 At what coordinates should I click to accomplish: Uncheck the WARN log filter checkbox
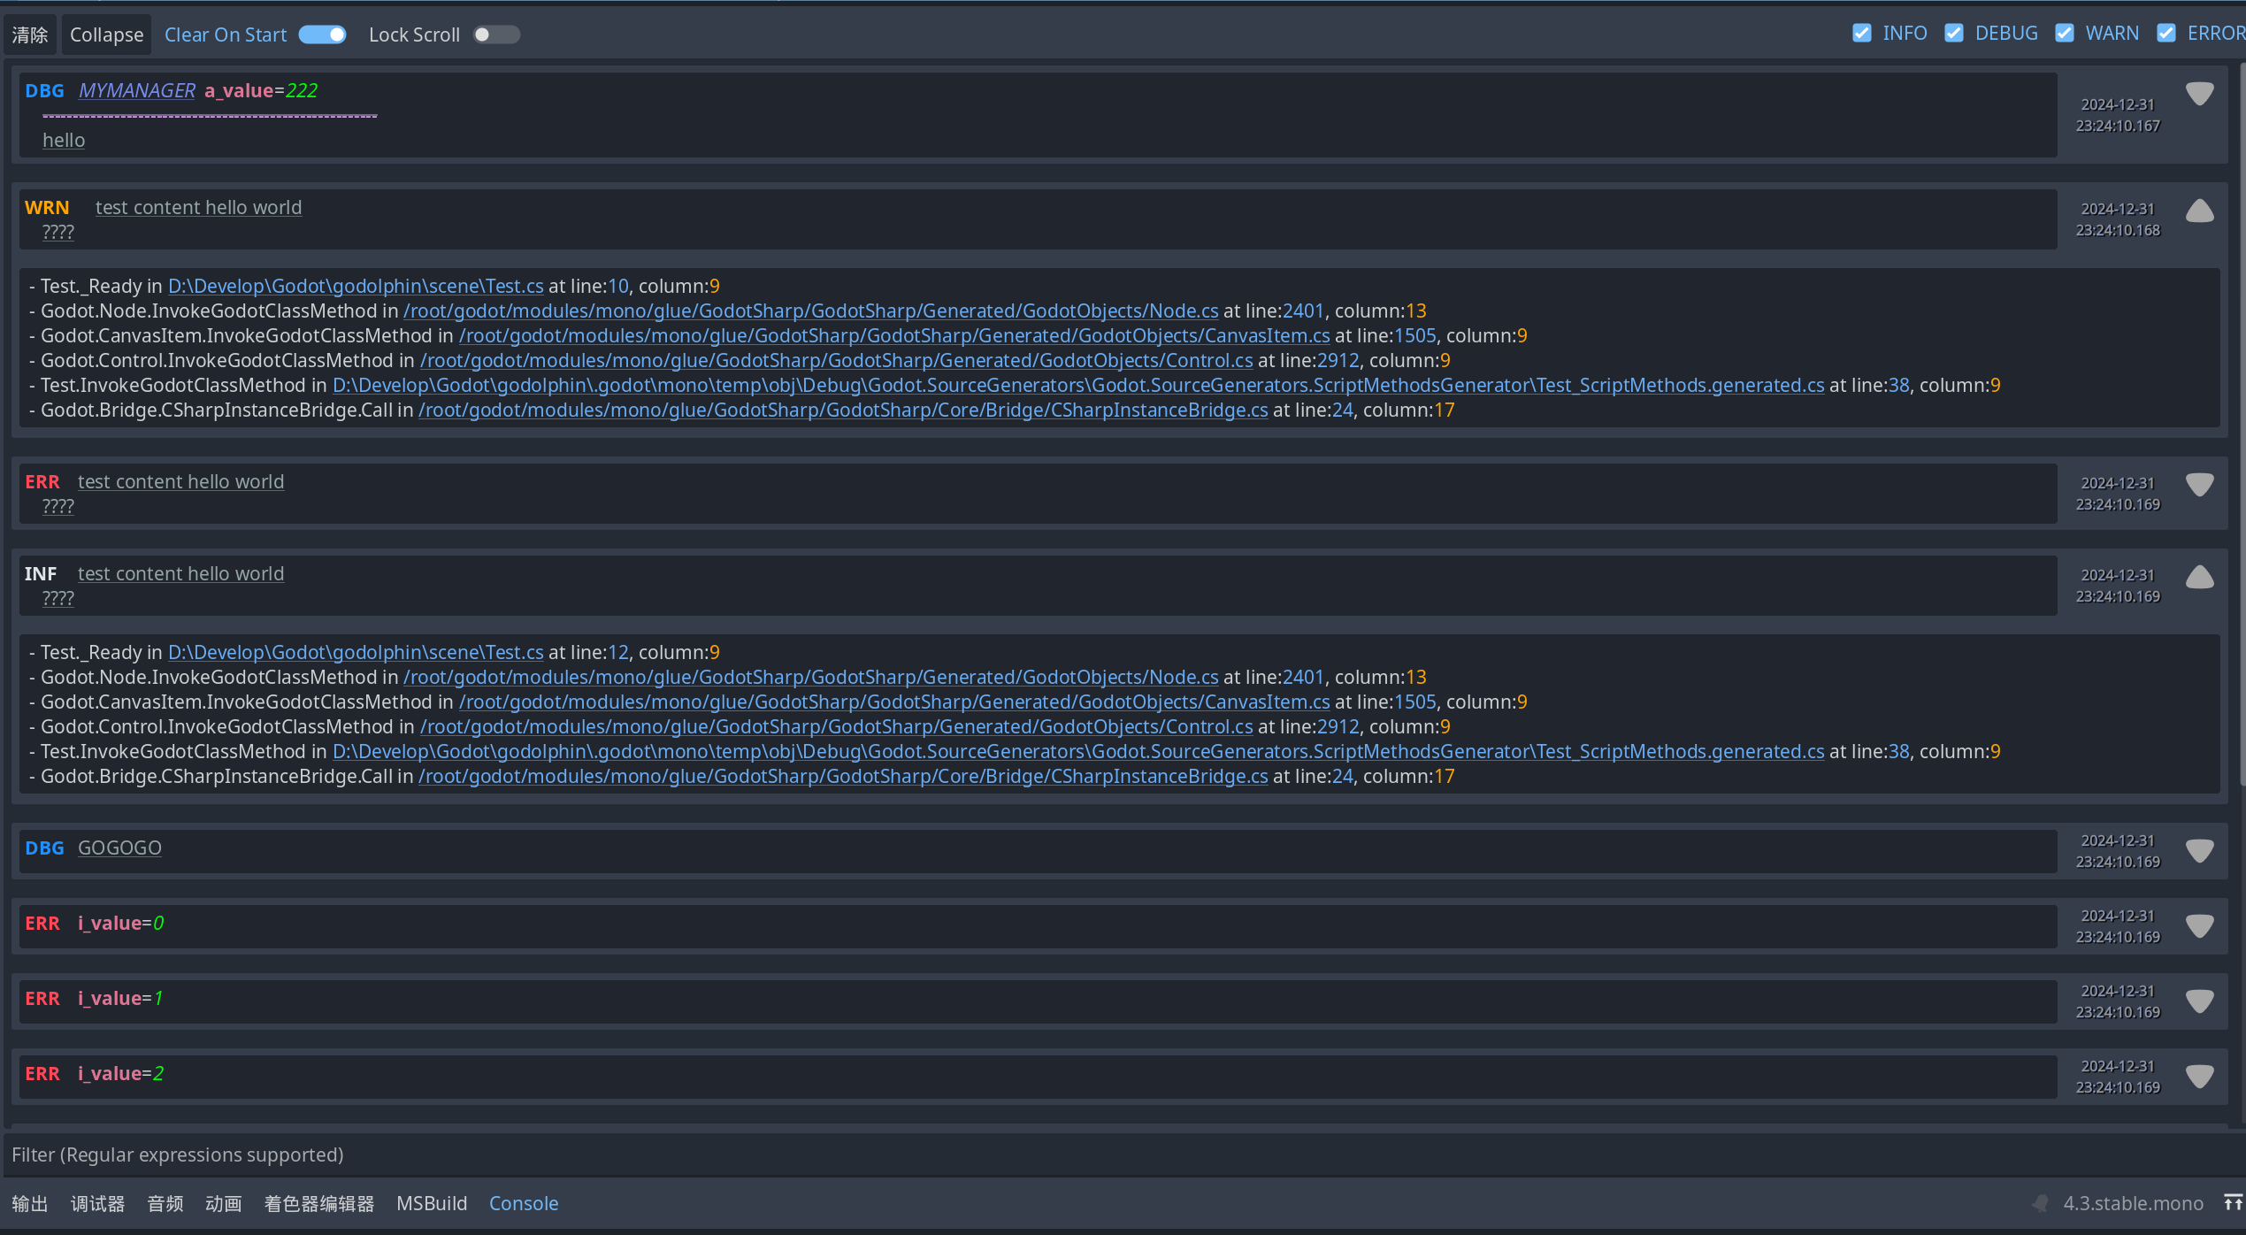[x=2065, y=33]
